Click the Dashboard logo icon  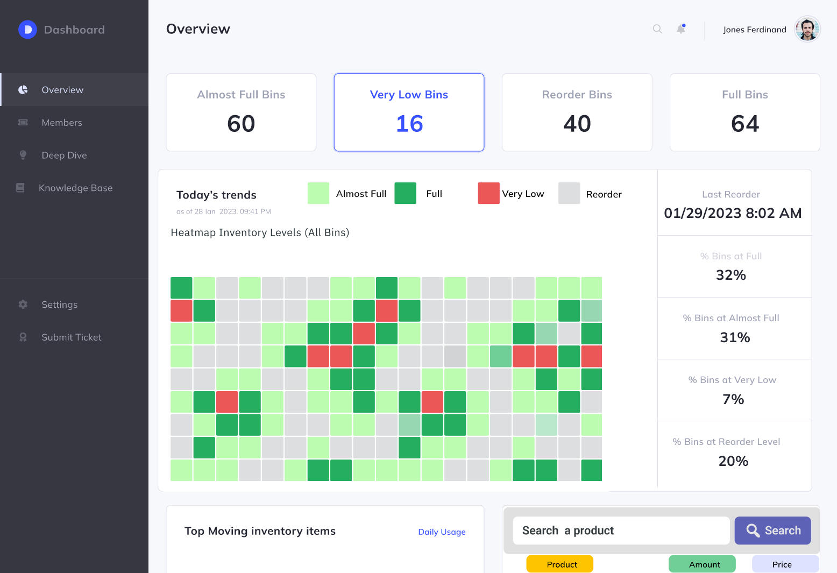[x=27, y=30]
